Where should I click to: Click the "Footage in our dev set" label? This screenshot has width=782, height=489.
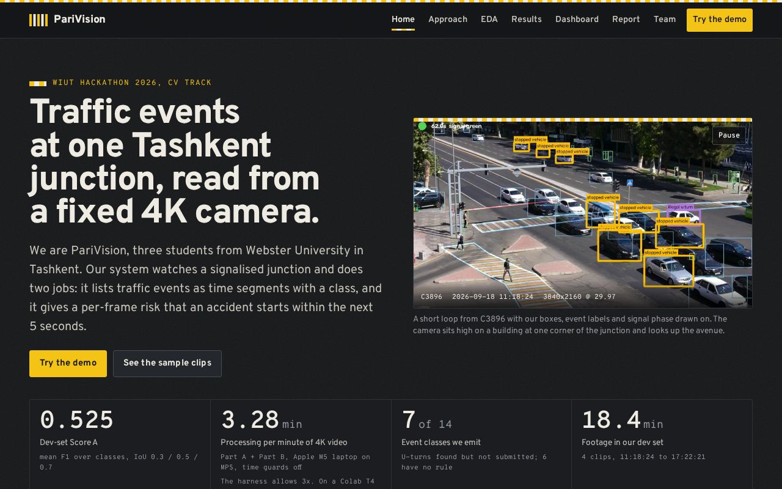coord(623,443)
